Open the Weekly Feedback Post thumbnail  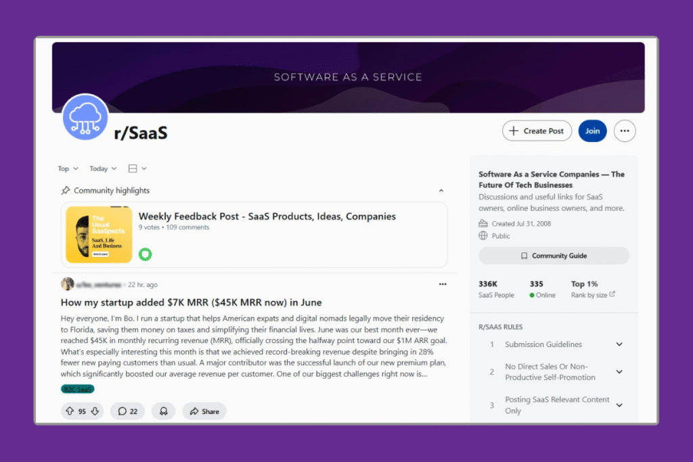99,235
